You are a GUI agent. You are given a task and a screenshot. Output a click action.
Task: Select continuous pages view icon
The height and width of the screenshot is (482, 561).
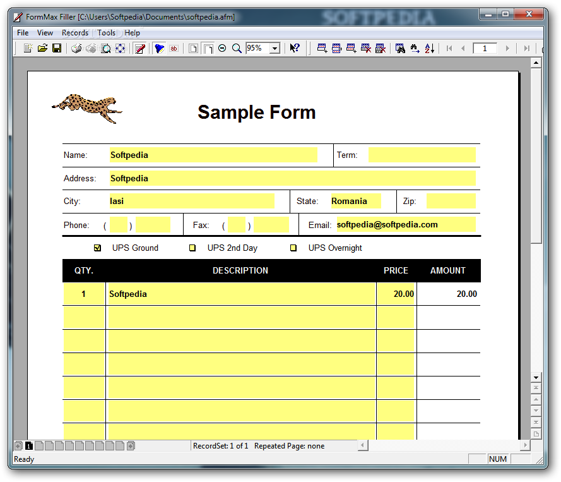click(x=208, y=48)
